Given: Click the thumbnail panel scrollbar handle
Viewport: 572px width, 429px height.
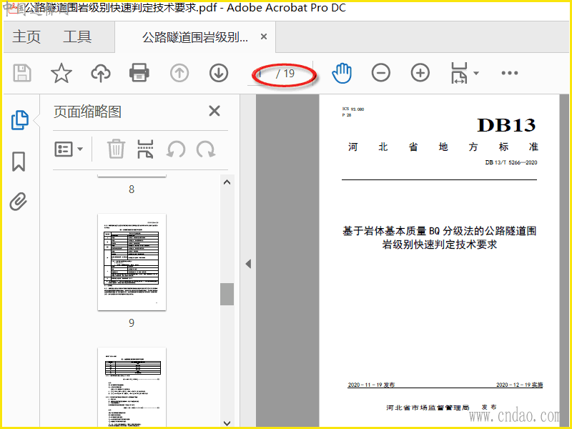Looking at the screenshot, I should [x=227, y=294].
